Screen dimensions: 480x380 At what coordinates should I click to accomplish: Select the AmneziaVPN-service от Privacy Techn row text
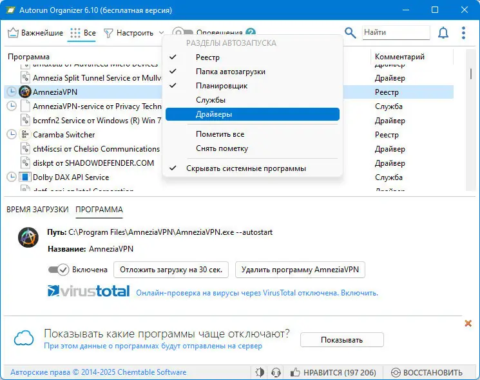pyautogui.click(x=97, y=106)
